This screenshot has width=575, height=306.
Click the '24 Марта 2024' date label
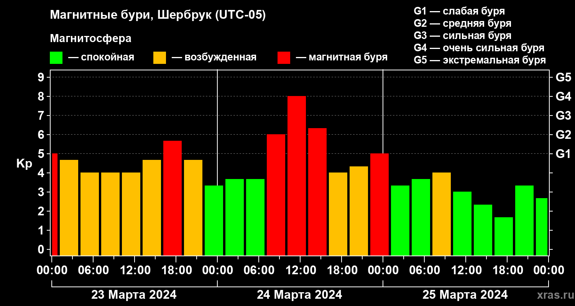pos(299,295)
